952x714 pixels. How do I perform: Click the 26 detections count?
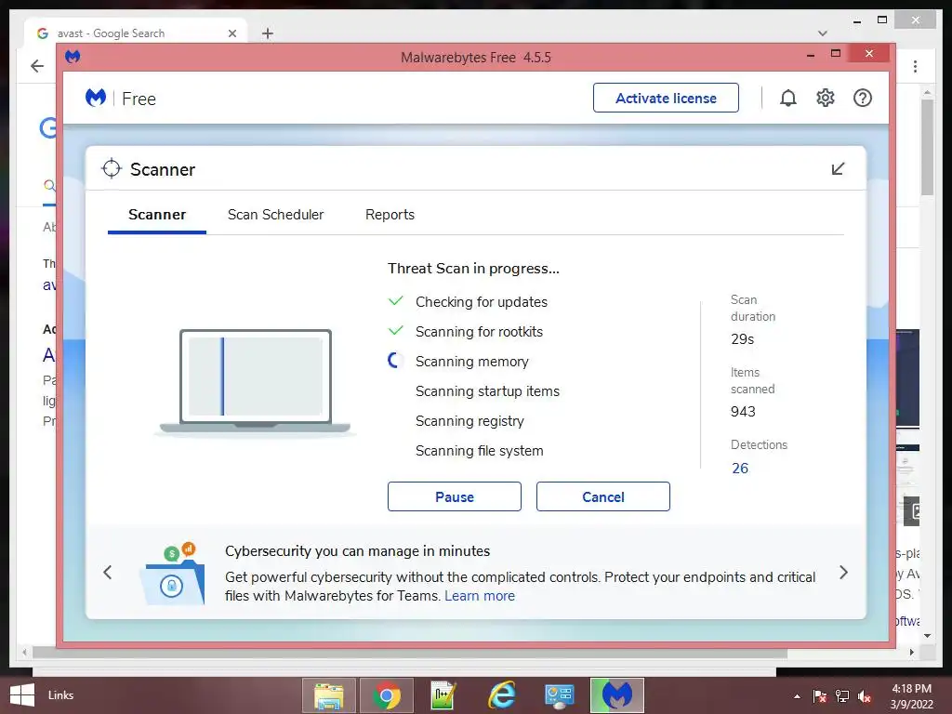pyautogui.click(x=740, y=469)
